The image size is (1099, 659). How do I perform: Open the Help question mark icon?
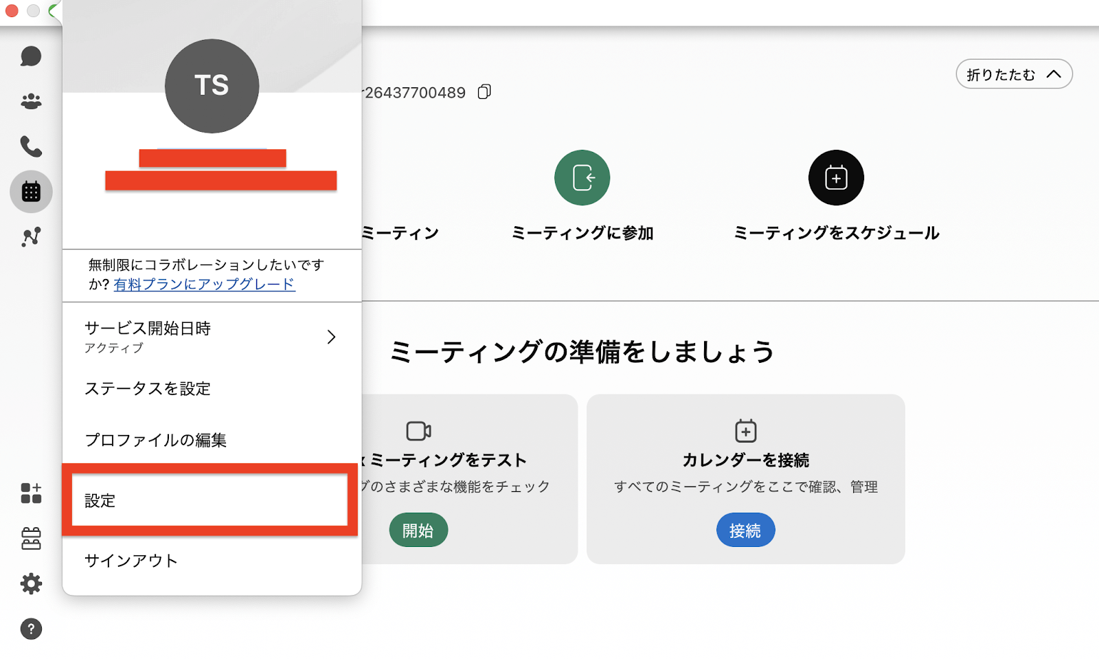[31, 629]
